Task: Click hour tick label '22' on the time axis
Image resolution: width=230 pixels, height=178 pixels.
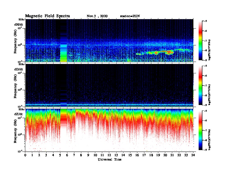Action: click(179, 155)
